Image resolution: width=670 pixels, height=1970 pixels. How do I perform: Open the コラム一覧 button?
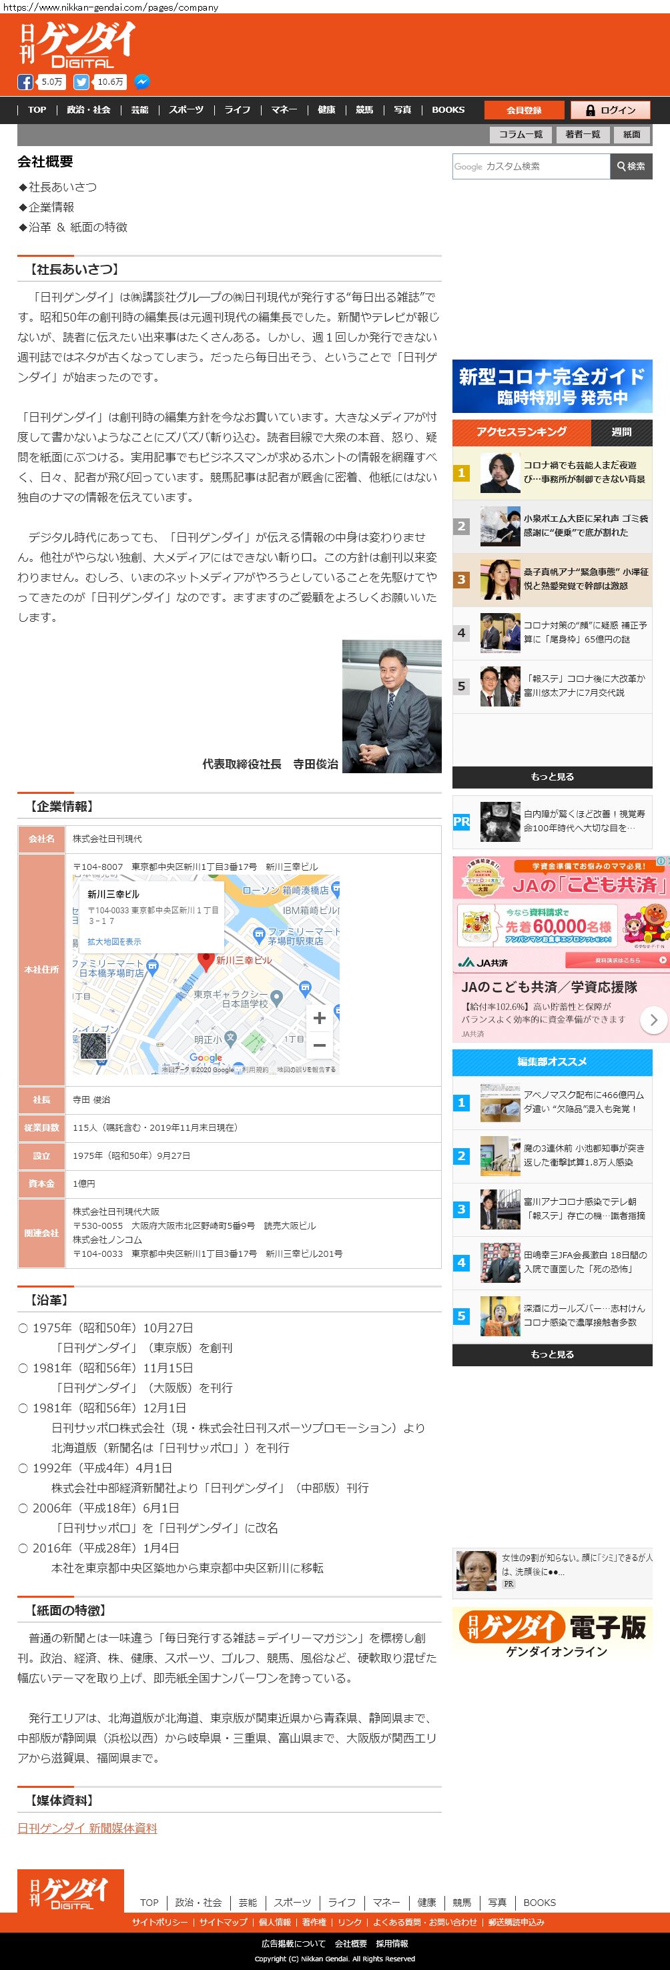[x=521, y=135]
